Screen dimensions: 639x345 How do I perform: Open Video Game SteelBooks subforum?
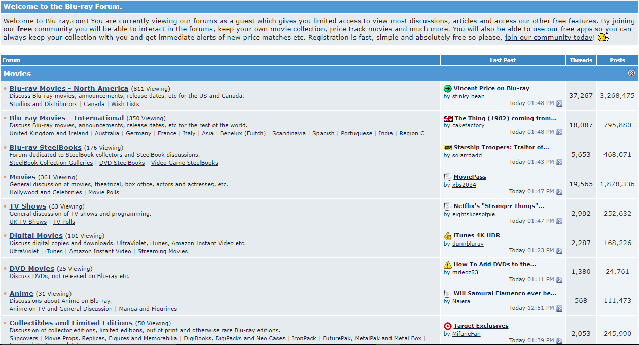click(185, 163)
